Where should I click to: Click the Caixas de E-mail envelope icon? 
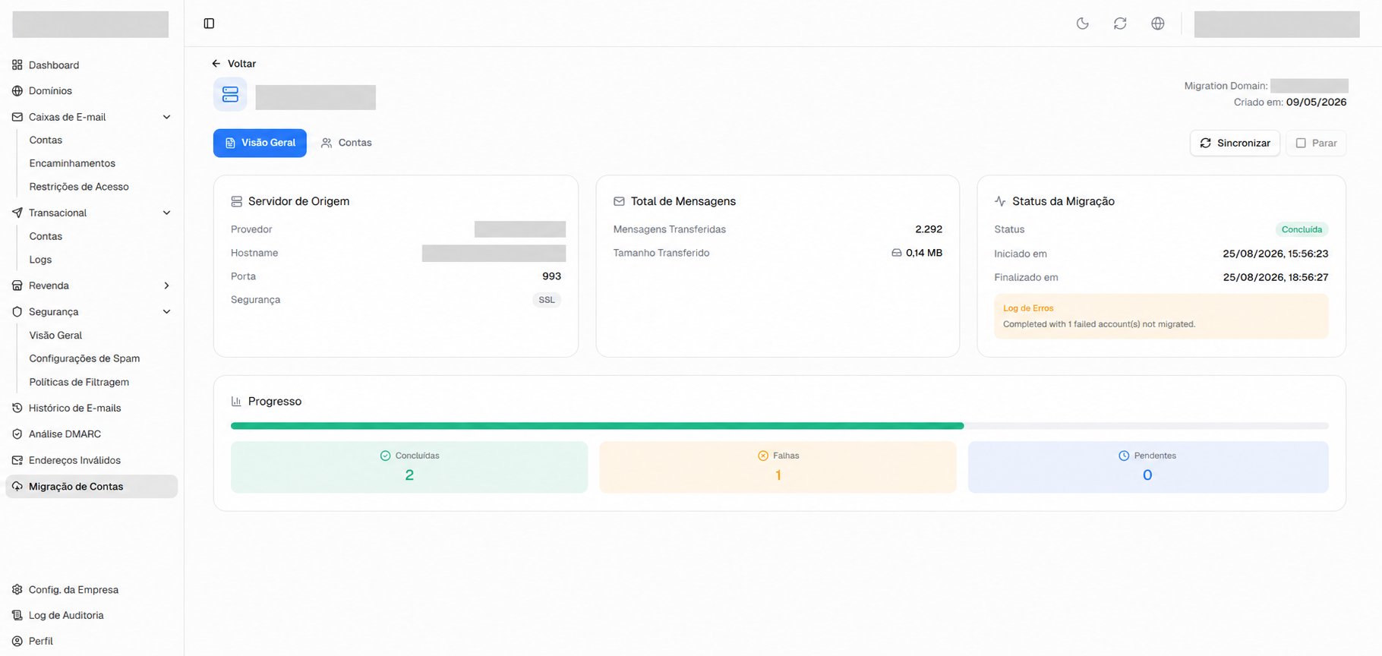(17, 117)
